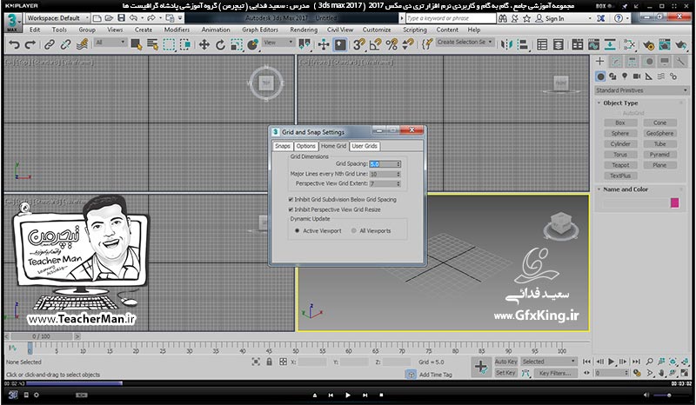Open the Render Setup teapot icon
The image size is (696, 405).
[x=648, y=44]
